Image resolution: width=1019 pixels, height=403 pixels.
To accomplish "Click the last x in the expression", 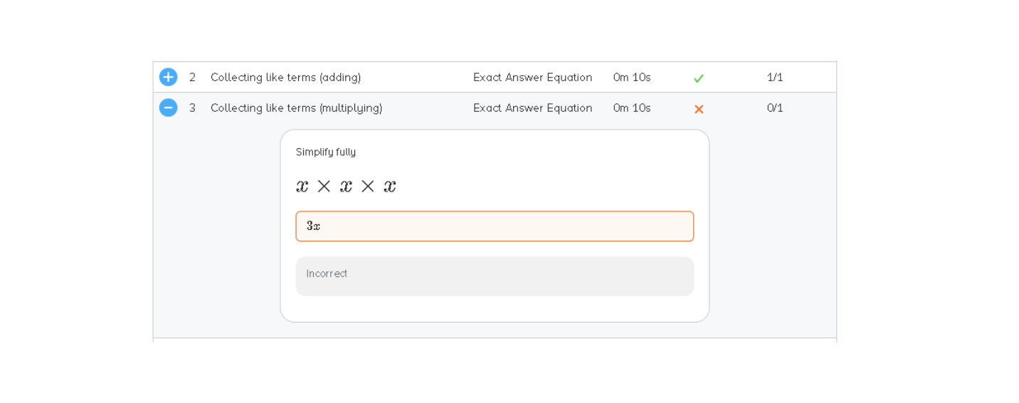I will [390, 187].
